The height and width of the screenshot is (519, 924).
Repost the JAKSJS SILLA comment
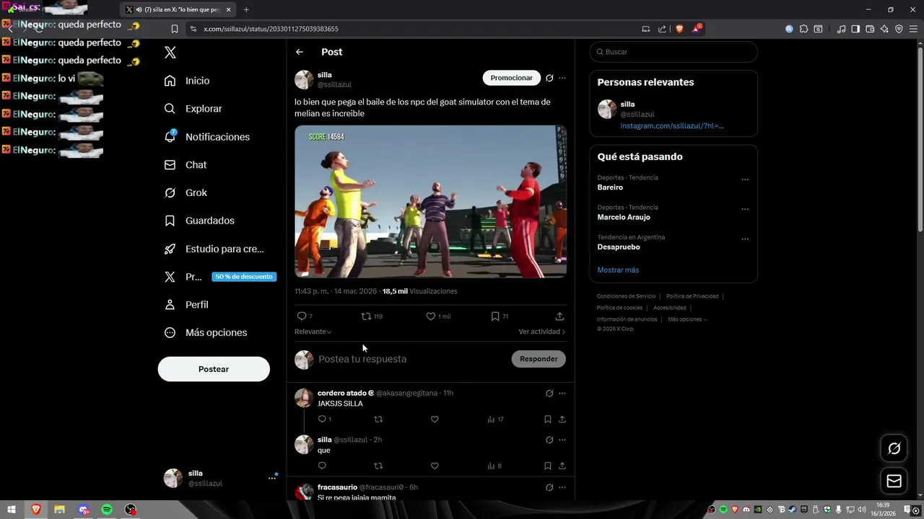tap(378, 420)
